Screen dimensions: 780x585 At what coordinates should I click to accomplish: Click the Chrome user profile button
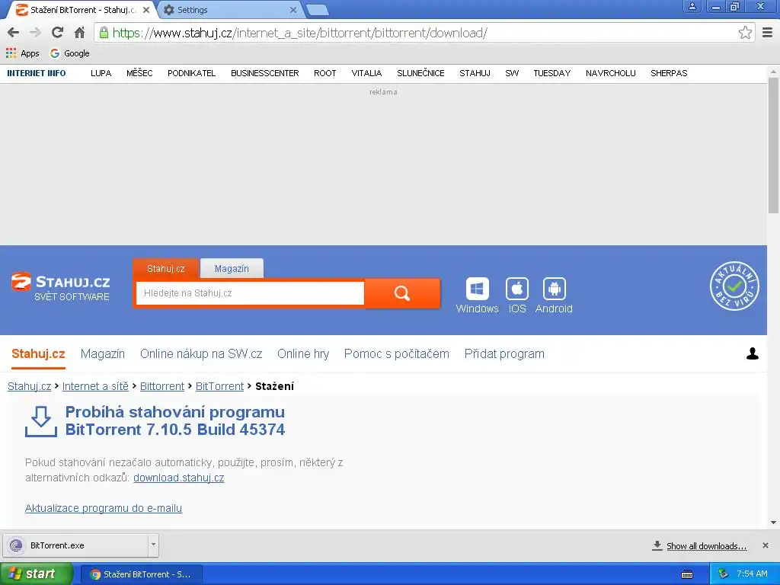coord(692,6)
